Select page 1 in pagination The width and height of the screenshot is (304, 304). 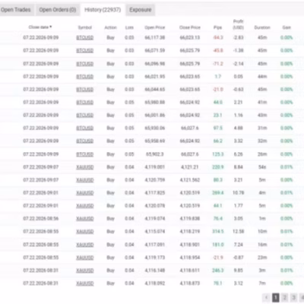(276, 297)
